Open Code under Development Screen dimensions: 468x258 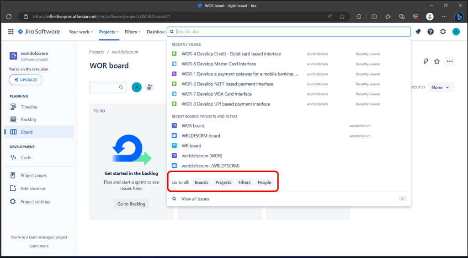click(39, 157)
